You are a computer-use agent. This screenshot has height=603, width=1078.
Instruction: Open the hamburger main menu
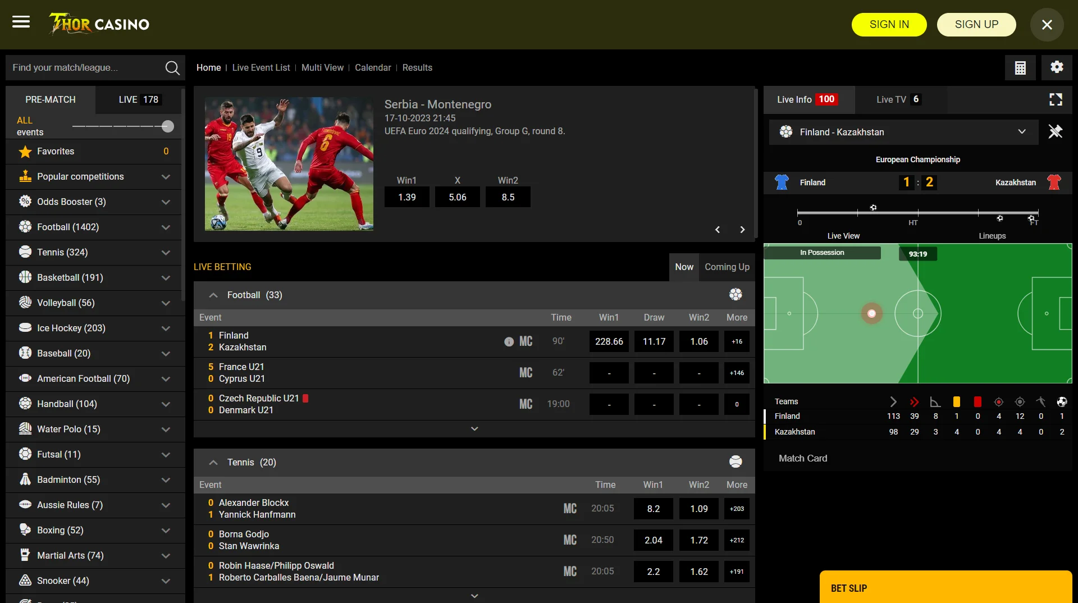point(21,22)
